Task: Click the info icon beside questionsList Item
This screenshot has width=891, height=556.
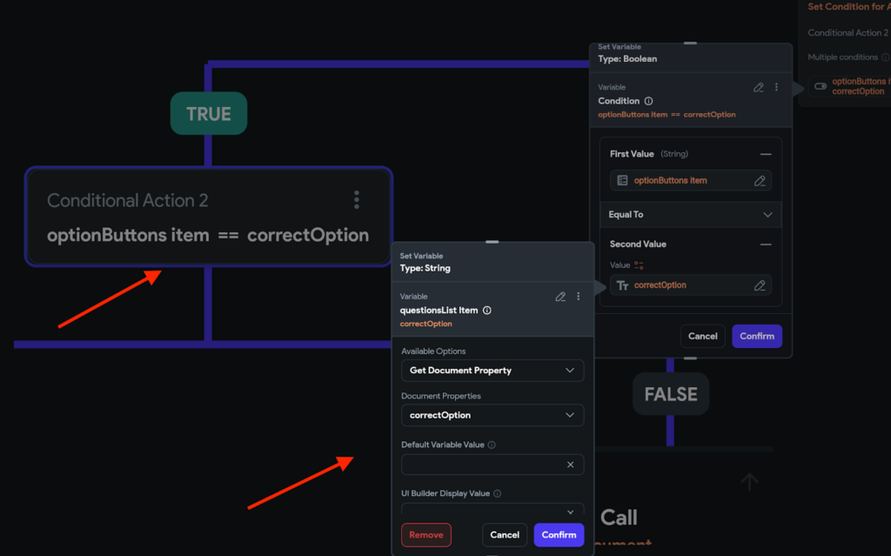Action: (x=488, y=310)
